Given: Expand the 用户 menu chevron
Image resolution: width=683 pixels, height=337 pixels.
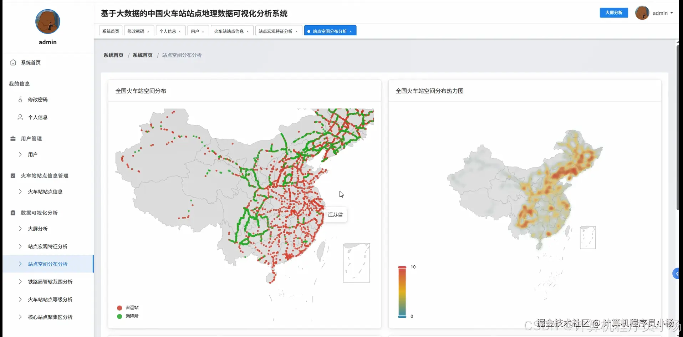Looking at the screenshot, I should [x=20, y=154].
